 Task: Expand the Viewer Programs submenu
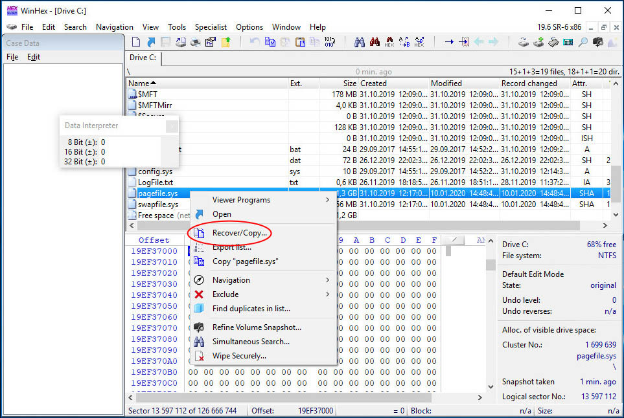coord(264,200)
